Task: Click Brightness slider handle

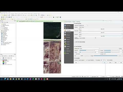Action: (86, 50)
